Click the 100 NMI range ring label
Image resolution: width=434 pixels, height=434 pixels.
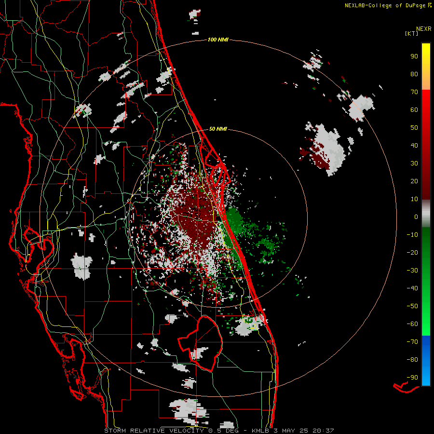(x=218, y=40)
